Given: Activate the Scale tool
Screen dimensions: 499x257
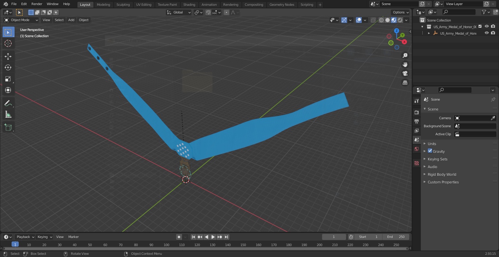Looking at the screenshot, I should tap(8, 79).
